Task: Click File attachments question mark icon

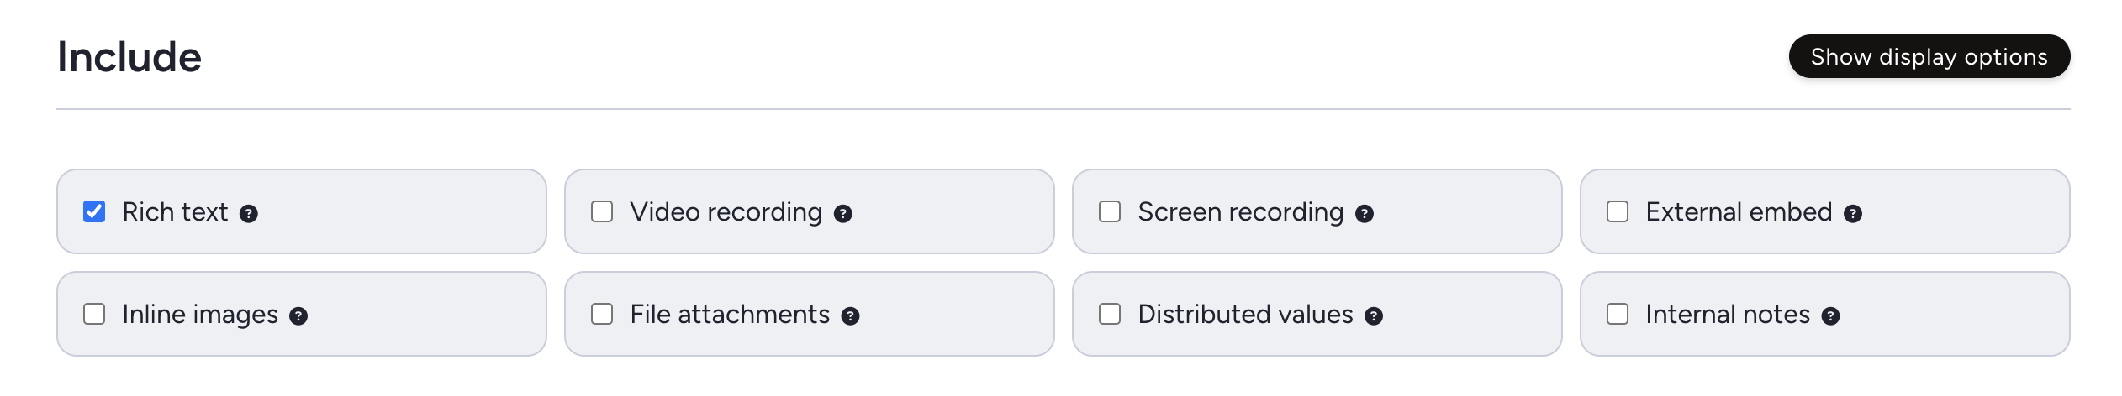Action: pos(851,316)
